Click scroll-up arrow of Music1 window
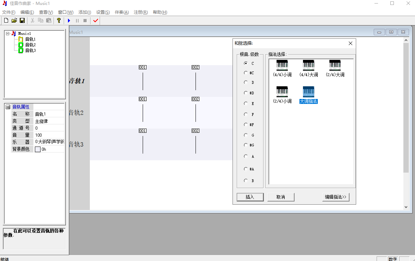 pyautogui.click(x=406, y=40)
